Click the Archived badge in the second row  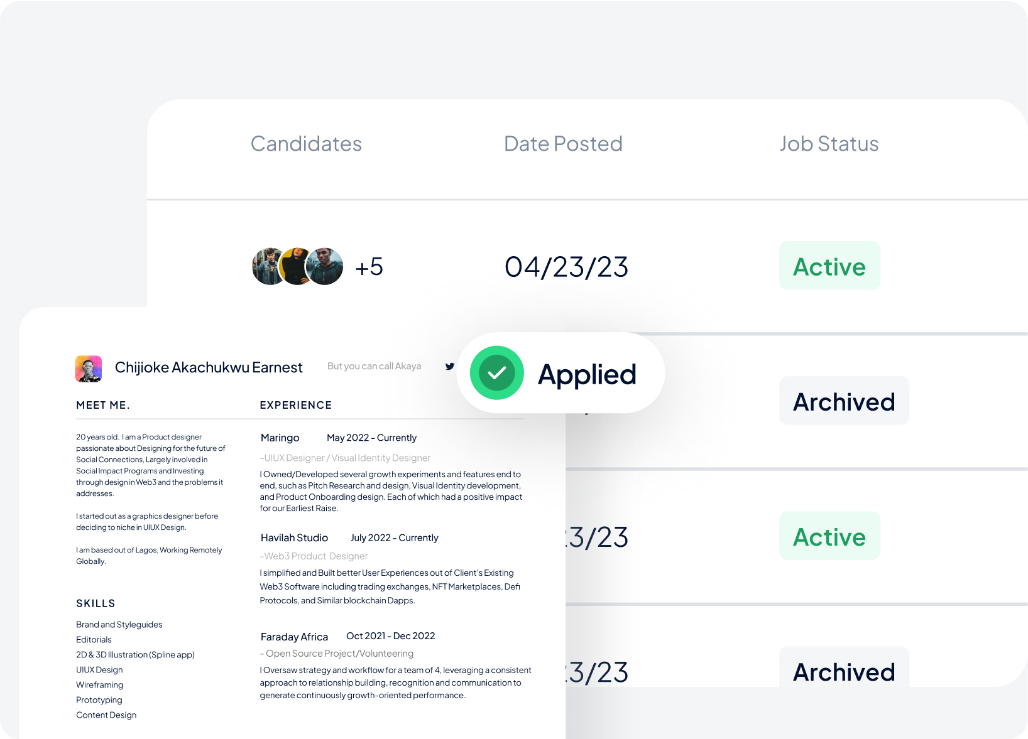843,401
